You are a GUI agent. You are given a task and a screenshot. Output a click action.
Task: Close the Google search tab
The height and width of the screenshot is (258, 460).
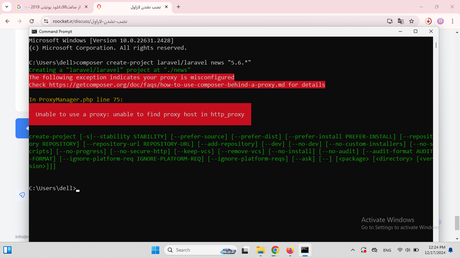pos(86,7)
